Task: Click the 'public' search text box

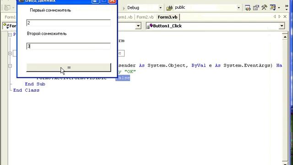Action: click(205, 7)
